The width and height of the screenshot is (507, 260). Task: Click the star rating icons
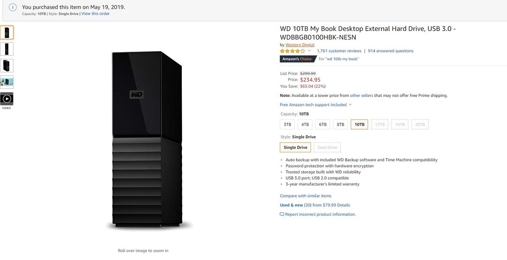[x=293, y=51]
